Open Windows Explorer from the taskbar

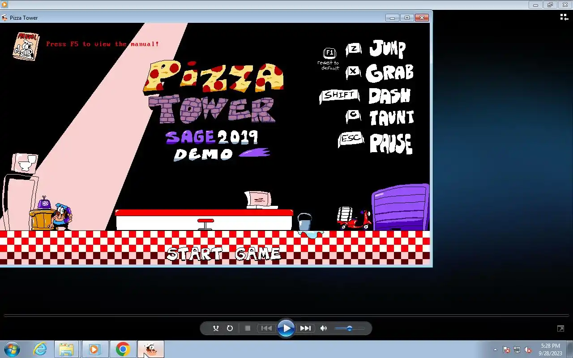click(x=66, y=349)
